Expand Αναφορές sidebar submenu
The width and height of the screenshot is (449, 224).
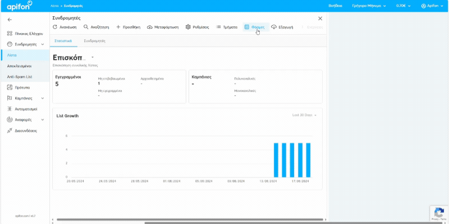coord(43,120)
